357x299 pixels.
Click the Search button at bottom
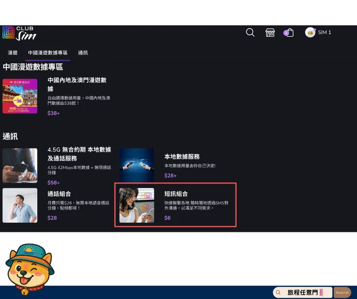[342, 292]
